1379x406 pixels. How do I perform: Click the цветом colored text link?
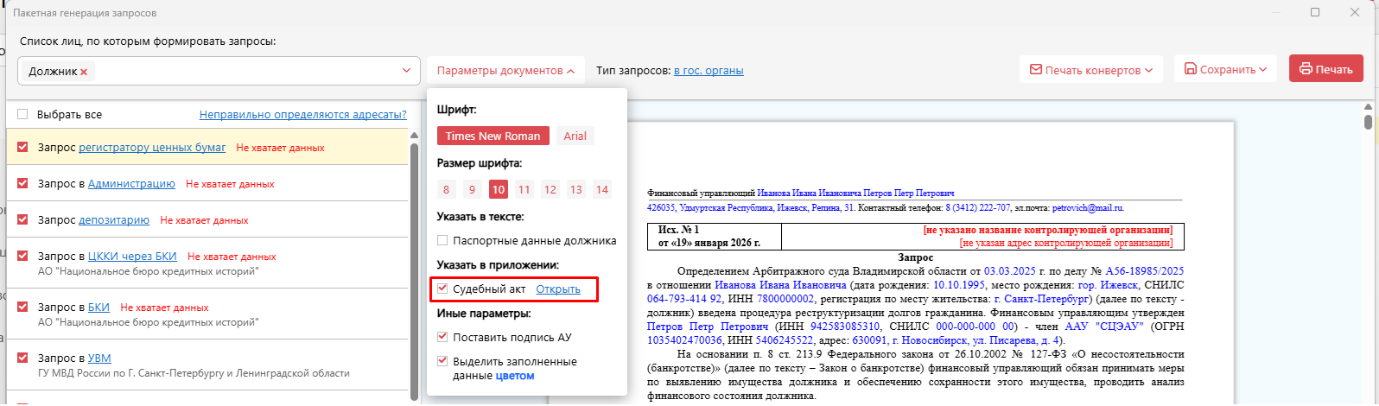pos(515,376)
